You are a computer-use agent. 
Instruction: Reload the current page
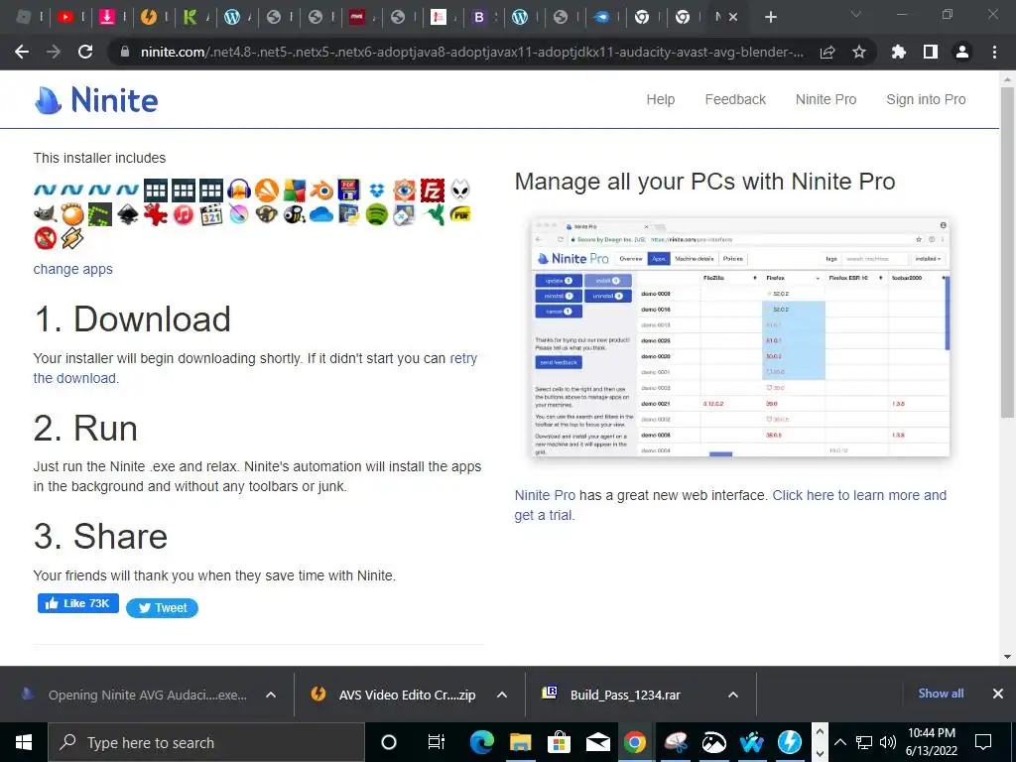pyautogui.click(x=85, y=52)
